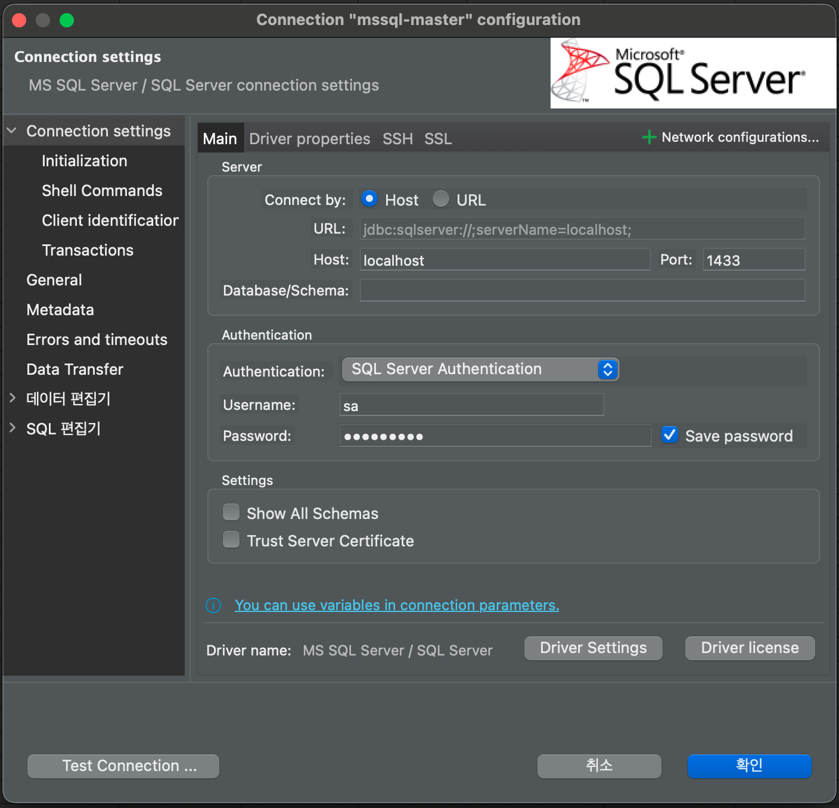Click the green zoom window button

click(67, 20)
